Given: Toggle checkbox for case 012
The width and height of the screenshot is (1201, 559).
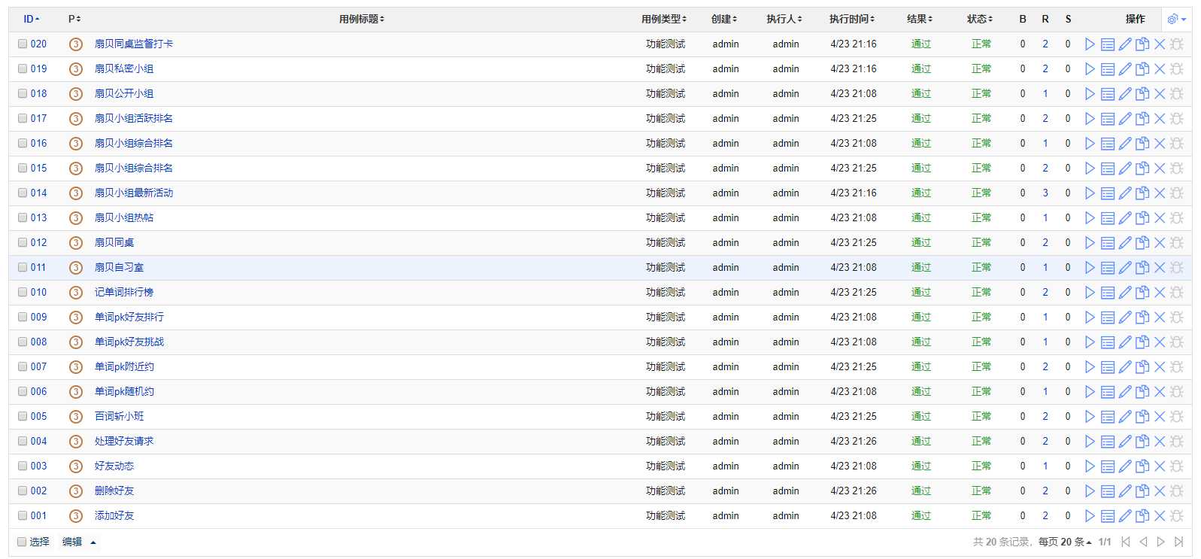Looking at the screenshot, I should point(23,242).
